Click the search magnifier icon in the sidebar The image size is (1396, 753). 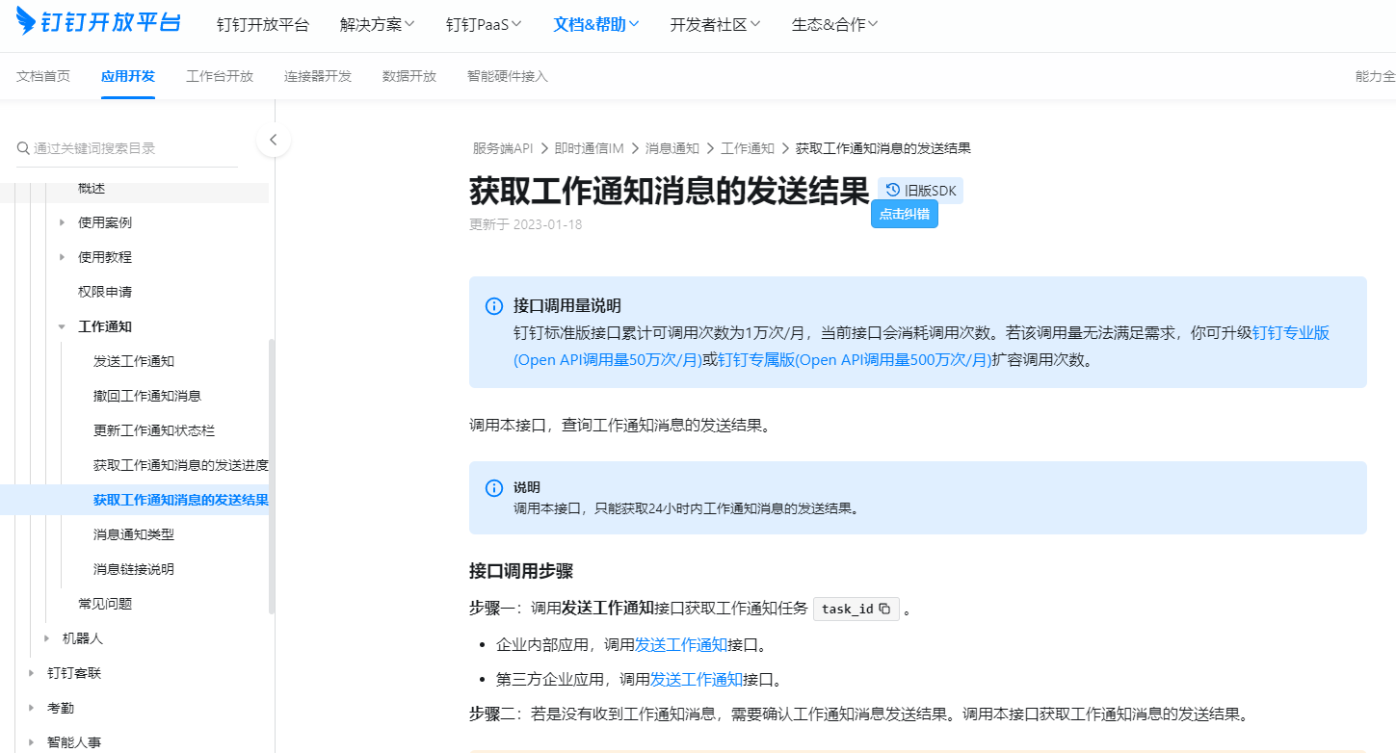coord(23,148)
